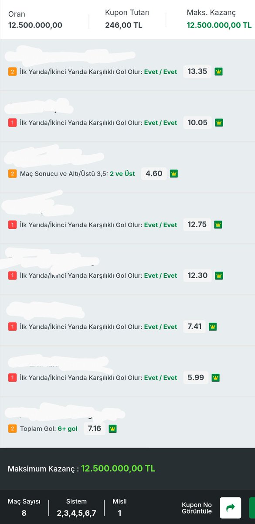255x524 pixels.
Task: Click the Sistem 2,3,4,5,6,7 field
Action: click(x=76, y=507)
